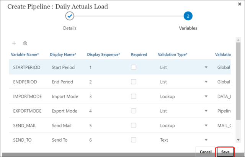Image resolution: width=245 pixels, height=157 pixels.
Task: Go to the Details step circle
Action: tap(70, 16)
